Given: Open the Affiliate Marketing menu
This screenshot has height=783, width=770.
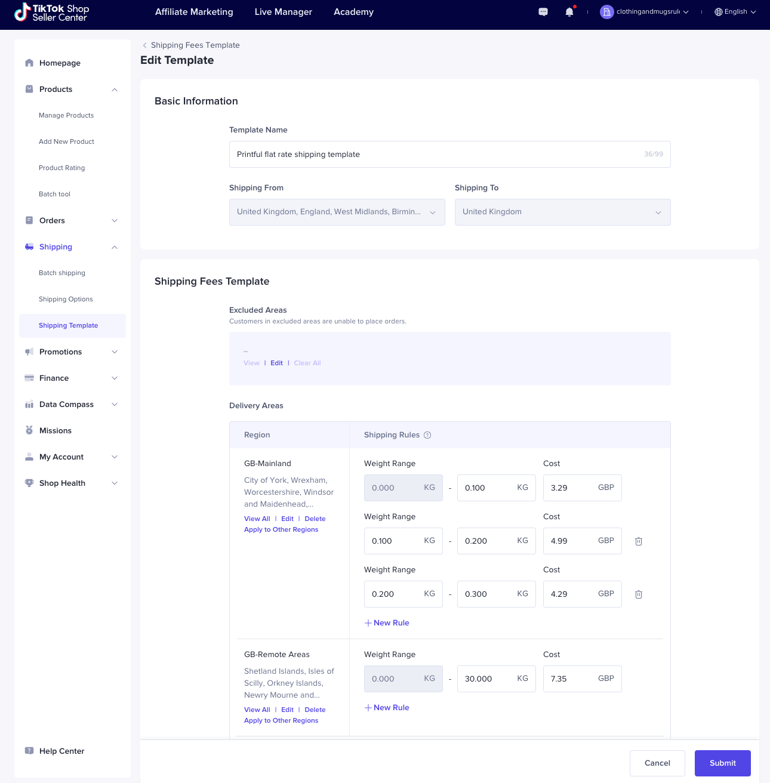Looking at the screenshot, I should pyautogui.click(x=193, y=11).
